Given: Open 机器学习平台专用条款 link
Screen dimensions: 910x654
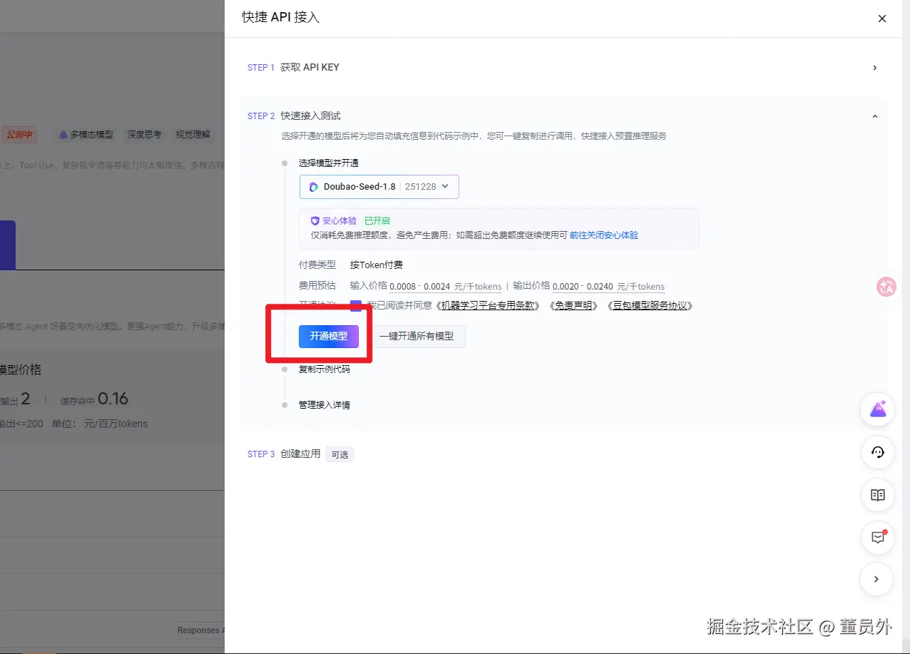Looking at the screenshot, I should point(486,306).
